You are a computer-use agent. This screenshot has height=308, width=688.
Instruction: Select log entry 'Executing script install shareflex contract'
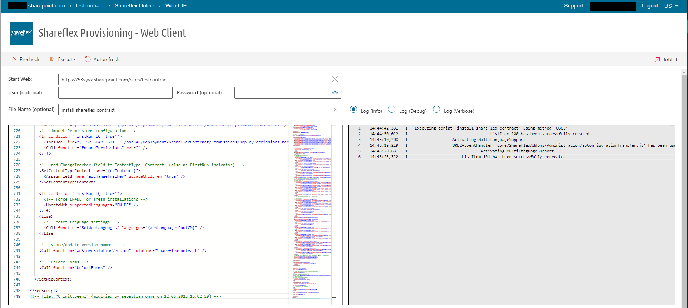tap(491, 128)
